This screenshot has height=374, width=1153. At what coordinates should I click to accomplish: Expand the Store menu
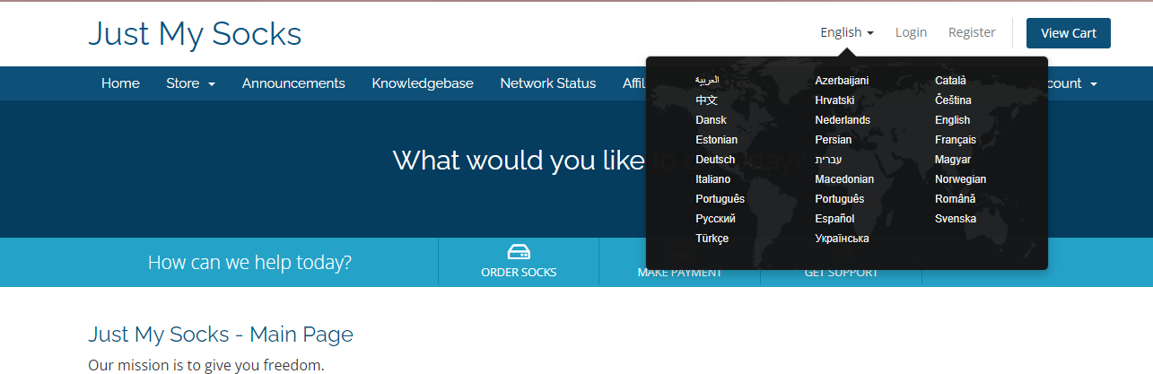(x=190, y=83)
